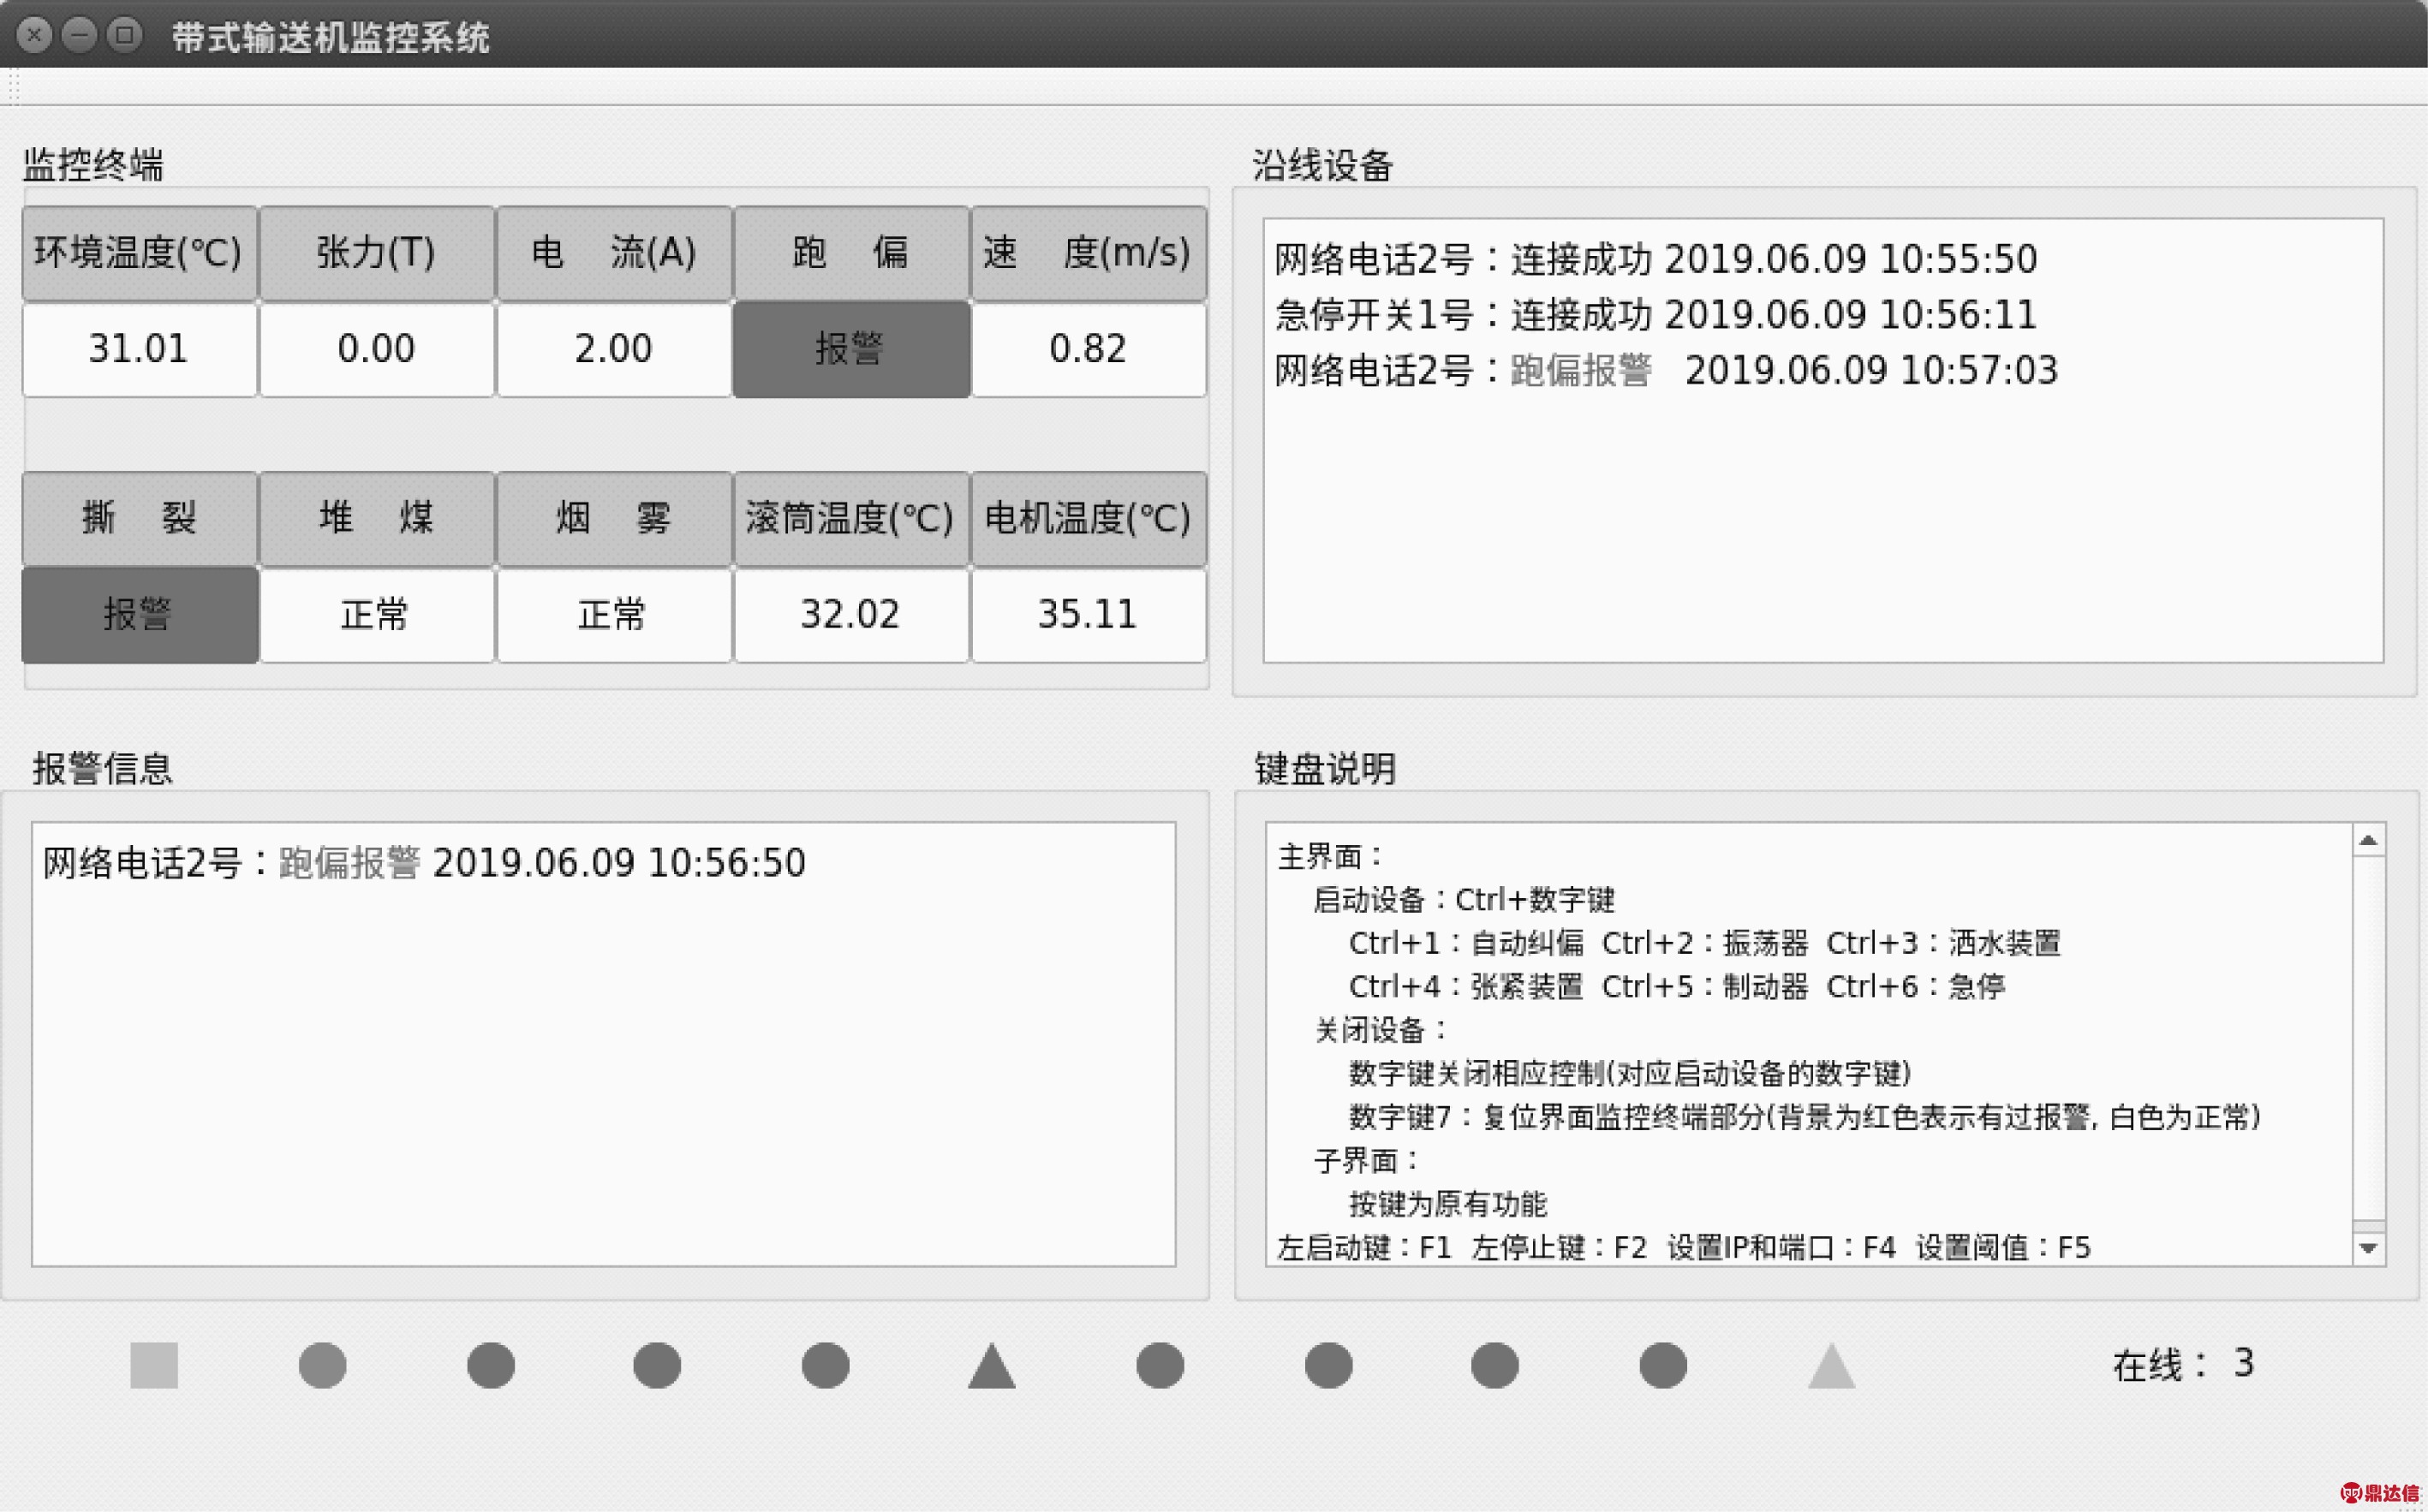This screenshot has height=1512, width=2428.
Task: Click the 在线: 3 online count
Action: (2183, 1364)
